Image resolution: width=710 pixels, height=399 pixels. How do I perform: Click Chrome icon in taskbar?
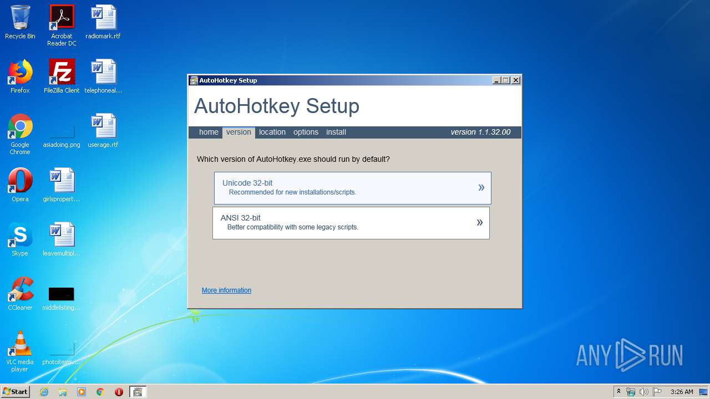100,392
